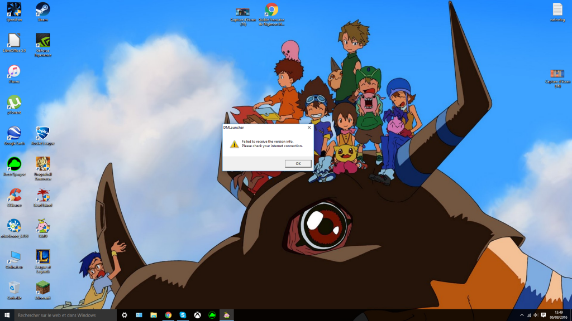Open the Wi-Fi network tray icon
The height and width of the screenshot is (321, 572).
click(x=529, y=315)
